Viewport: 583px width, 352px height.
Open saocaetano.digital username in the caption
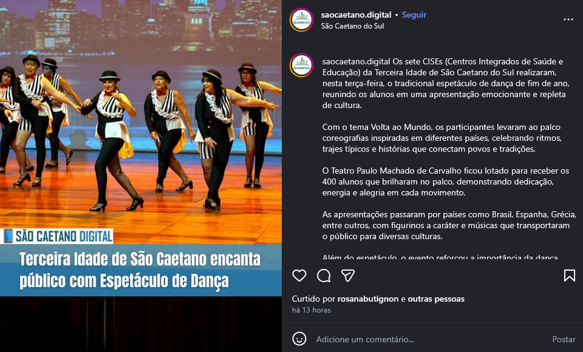pyautogui.click(x=356, y=62)
